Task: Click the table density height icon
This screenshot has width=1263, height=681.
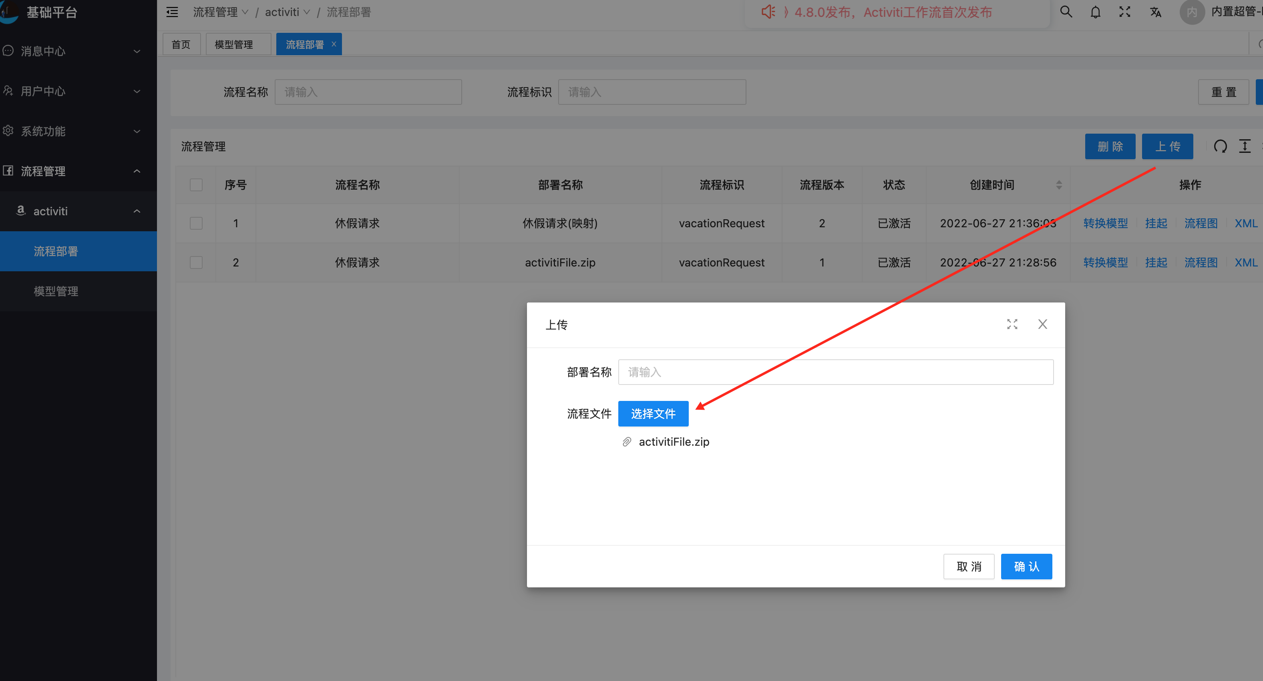Action: [1245, 146]
